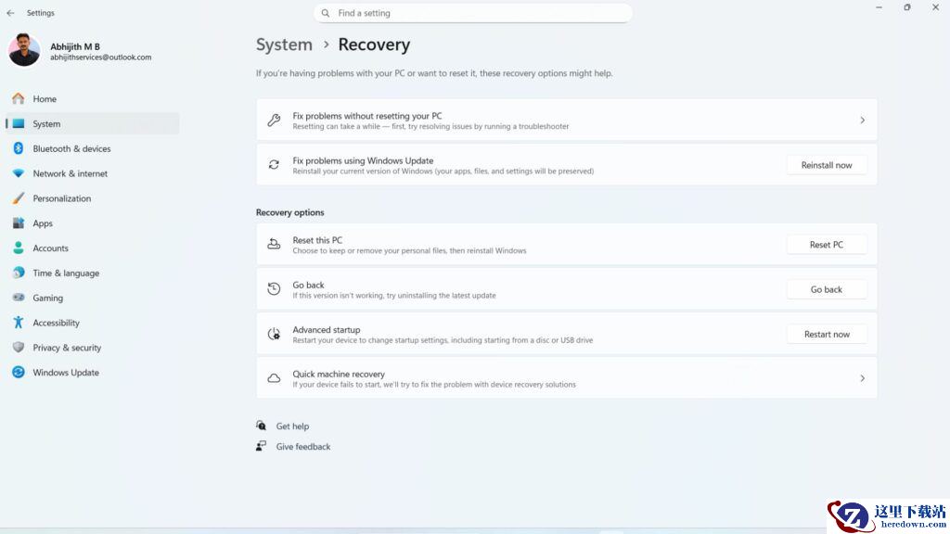
Task: Open Network & internet section
Action: point(70,173)
